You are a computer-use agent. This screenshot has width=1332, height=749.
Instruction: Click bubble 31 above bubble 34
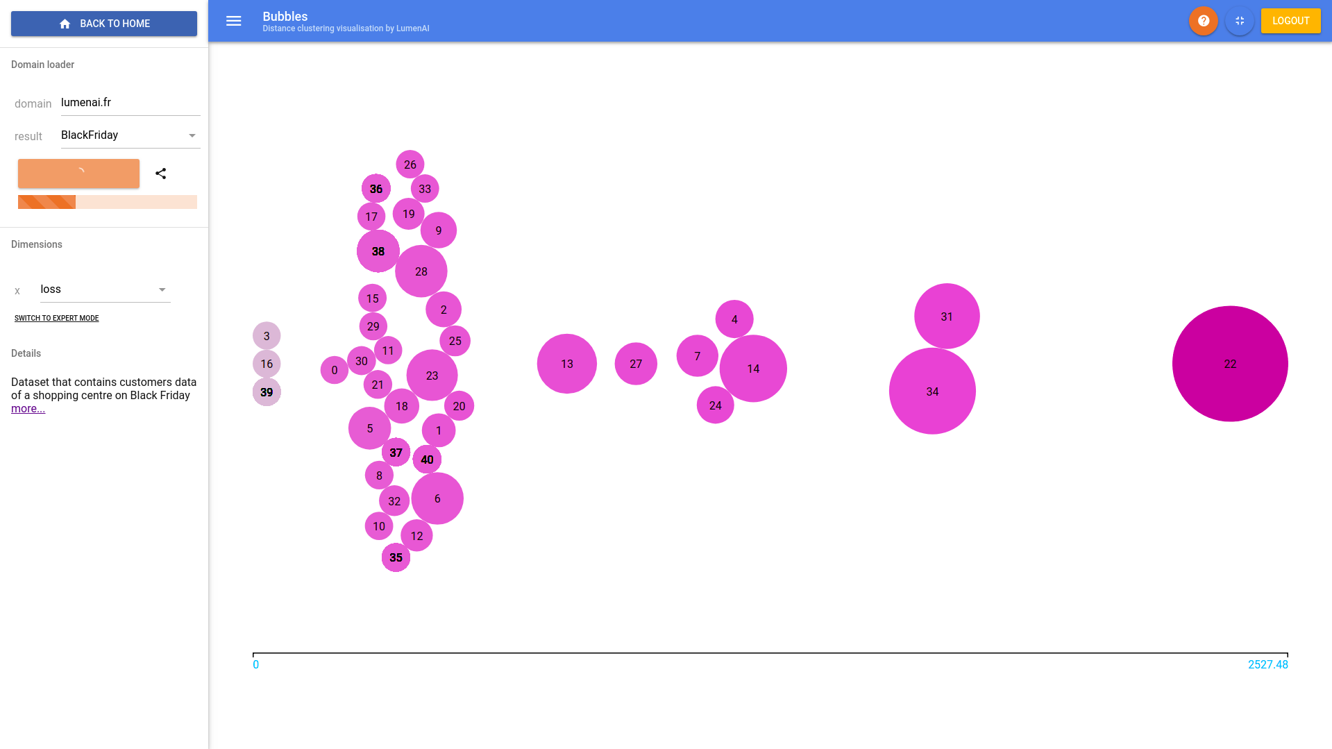click(x=947, y=316)
